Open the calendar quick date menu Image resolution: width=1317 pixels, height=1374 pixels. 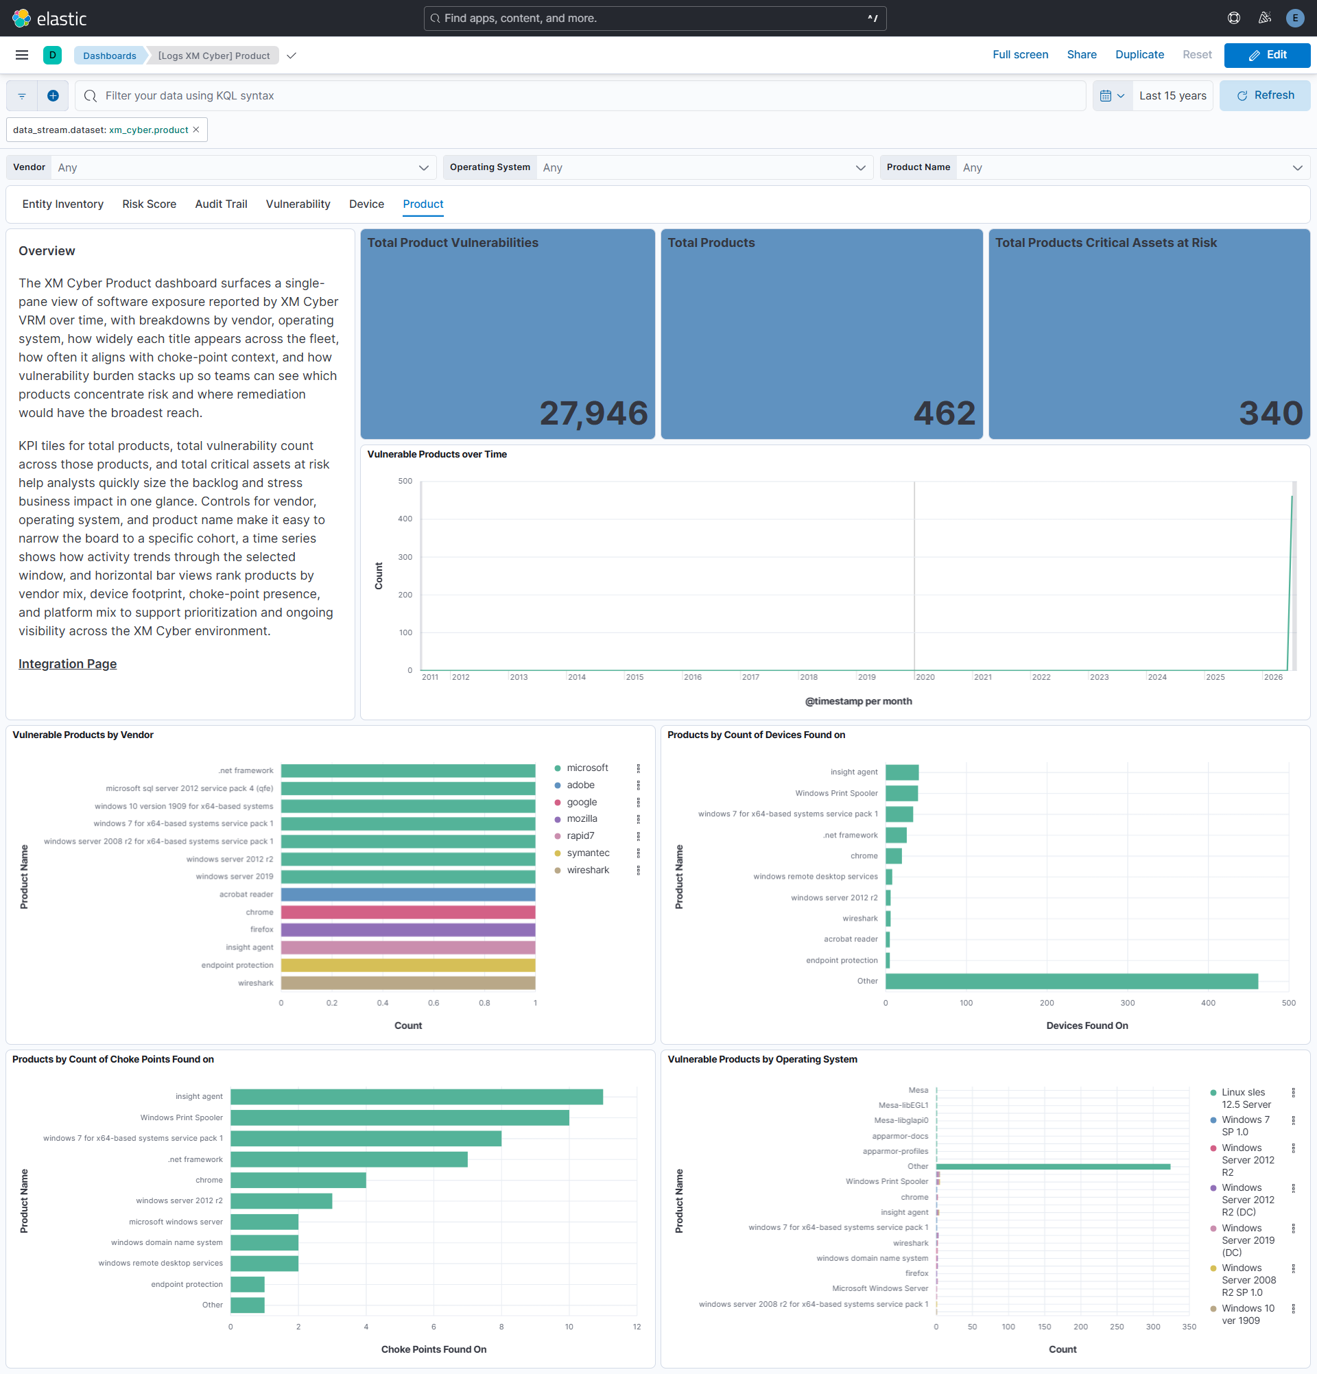tap(1112, 96)
